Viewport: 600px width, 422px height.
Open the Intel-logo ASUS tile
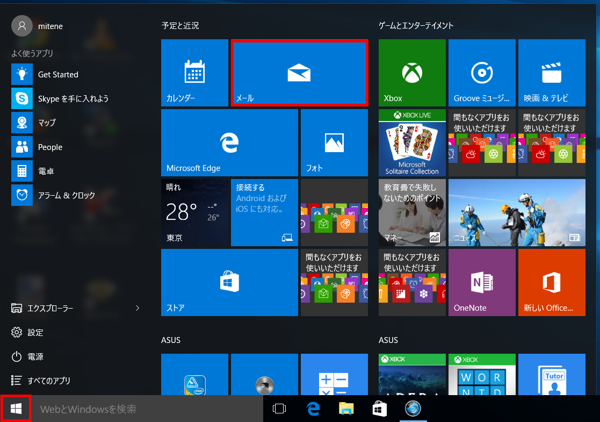pos(194,375)
